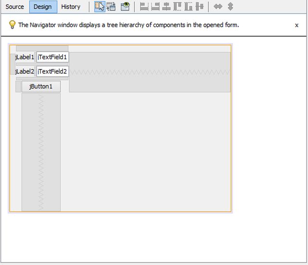This screenshot has width=308, height=265.
Task: Align components right in column
Action: [x=155, y=6]
